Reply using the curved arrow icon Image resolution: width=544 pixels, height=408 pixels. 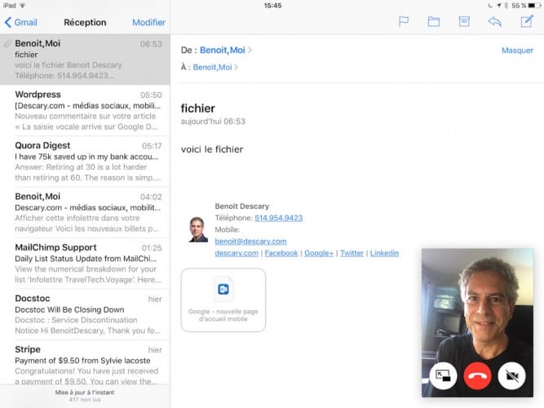495,22
